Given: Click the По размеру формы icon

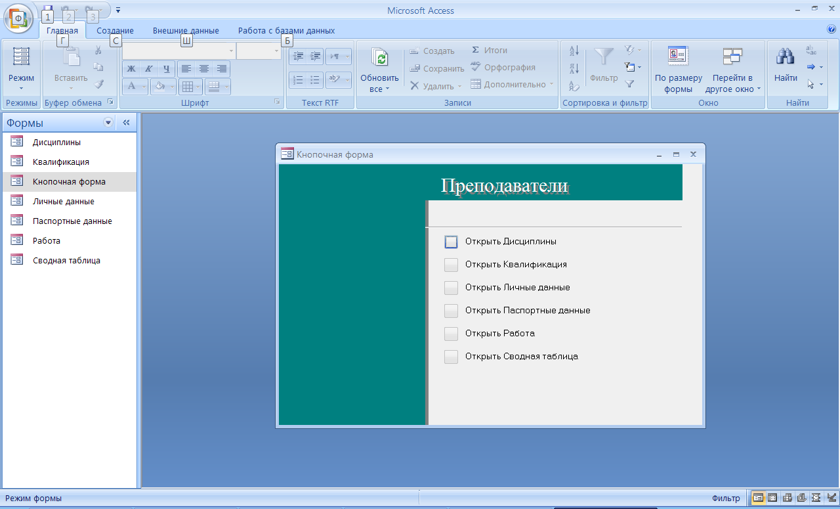Looking at the screenshot, I should click(x=678, y=58).
